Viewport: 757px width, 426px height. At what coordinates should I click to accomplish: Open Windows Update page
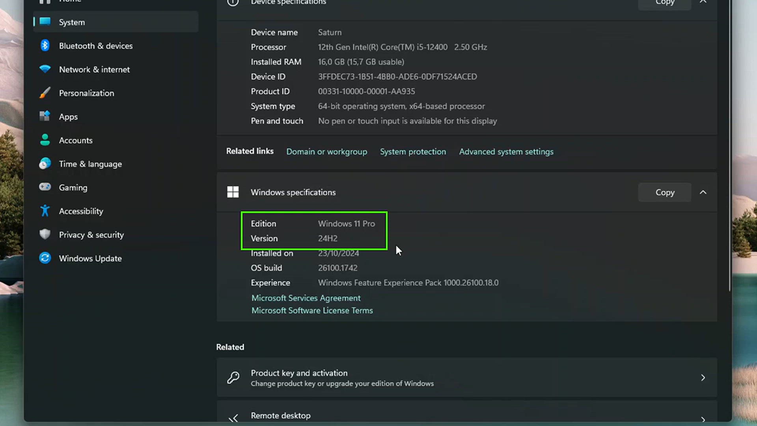116,258
